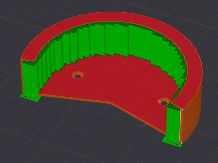Select the left countersunk screw hole on the model
The image size is (218, 163).
point(78,75)
